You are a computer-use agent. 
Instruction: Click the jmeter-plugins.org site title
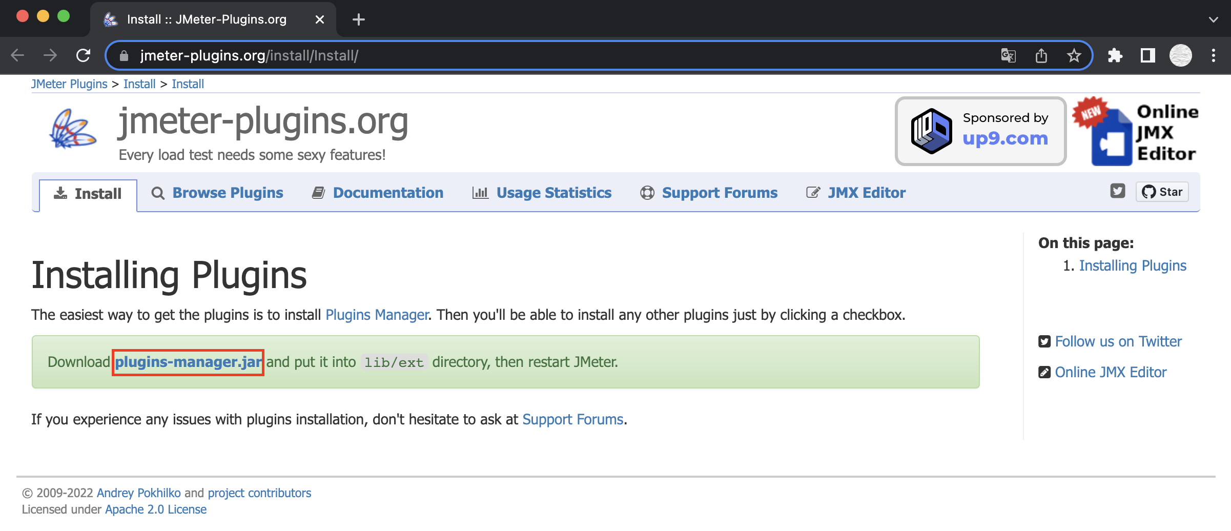pyautogui.click(x=263, y=122)
